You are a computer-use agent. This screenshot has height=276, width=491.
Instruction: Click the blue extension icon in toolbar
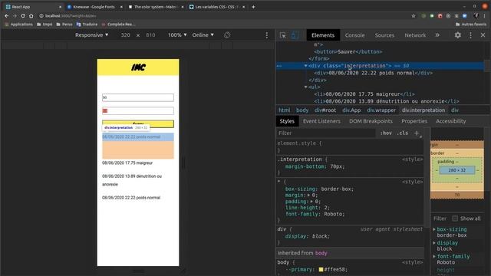click(465, 16)
